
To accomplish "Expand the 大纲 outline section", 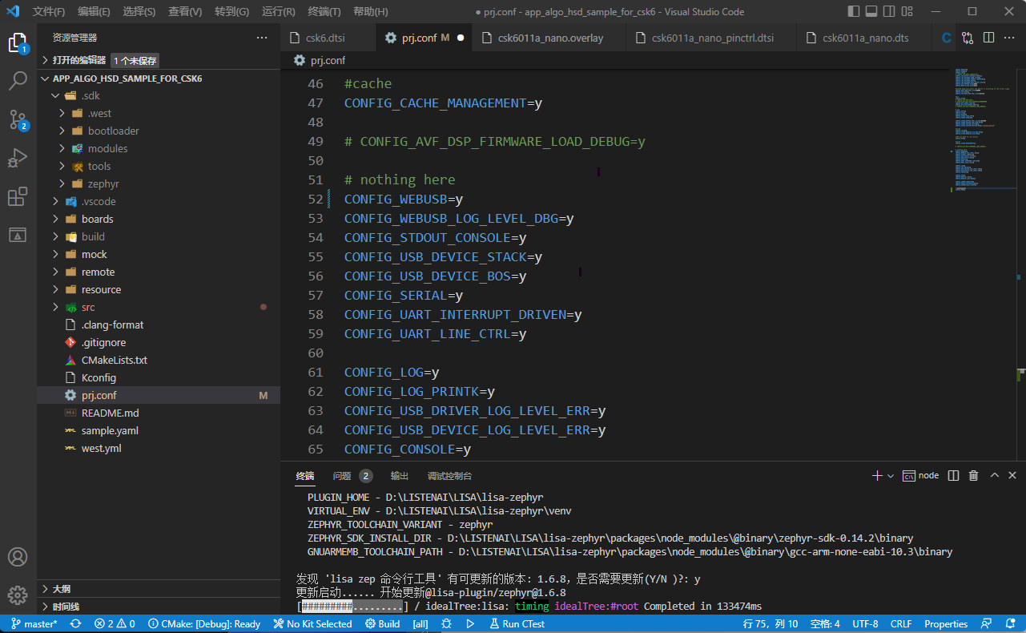I will coord(62,589).
